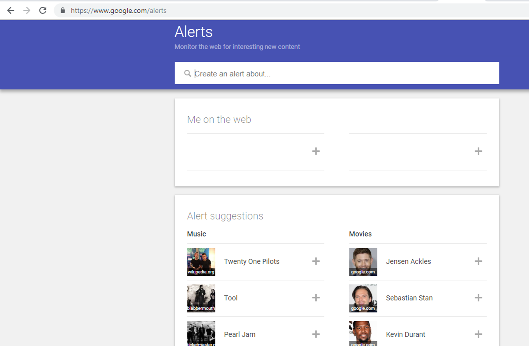Viewport: 529px width, 346px height.
Task: Click the magnifier icon in the alert search box
Action: [187, 73]
